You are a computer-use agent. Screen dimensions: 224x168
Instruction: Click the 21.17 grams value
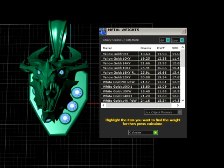(145, 82)
